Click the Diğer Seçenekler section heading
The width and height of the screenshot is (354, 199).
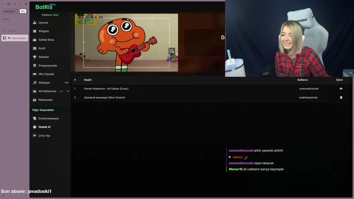point(43,110)
